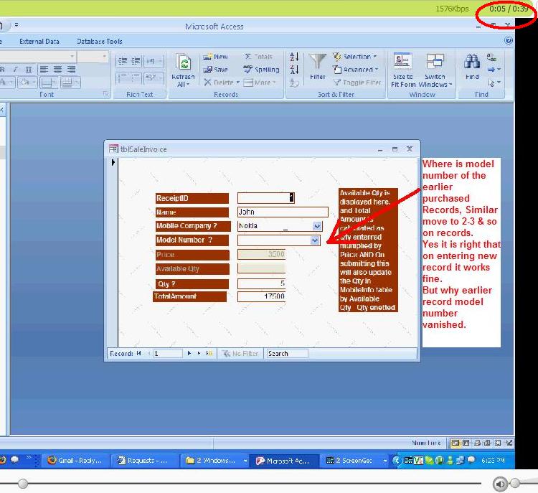
Task: Open the Delete record dropdown arrow
Action: [x=237, y=83]
